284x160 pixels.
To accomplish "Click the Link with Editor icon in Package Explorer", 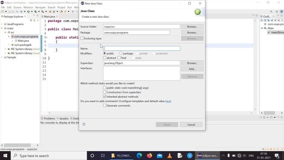I will coord(35,20).
